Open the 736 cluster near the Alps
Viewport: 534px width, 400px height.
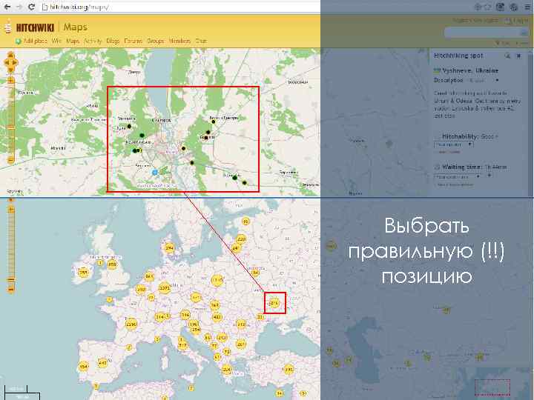click(185, 315)
